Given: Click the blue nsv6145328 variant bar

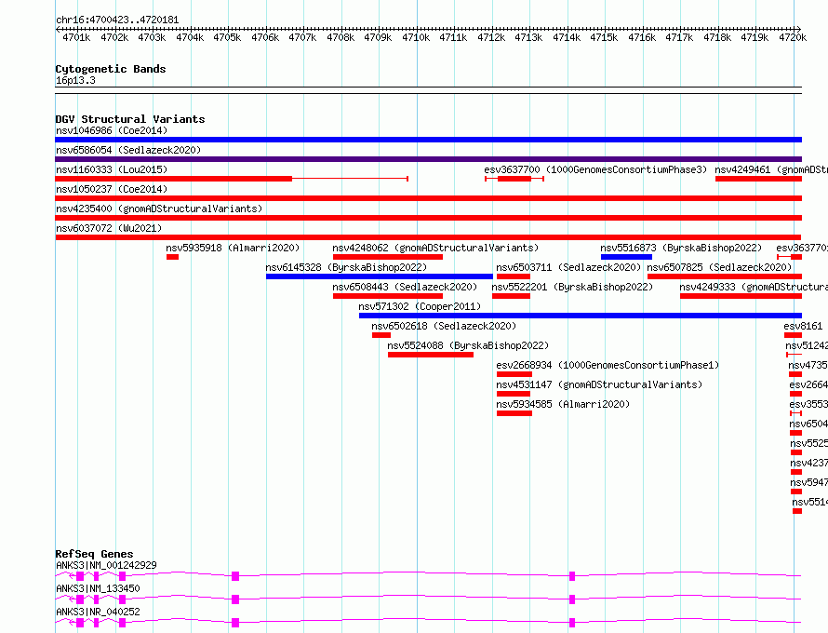Looking at the screenshot, I should (x=380, y=276).
